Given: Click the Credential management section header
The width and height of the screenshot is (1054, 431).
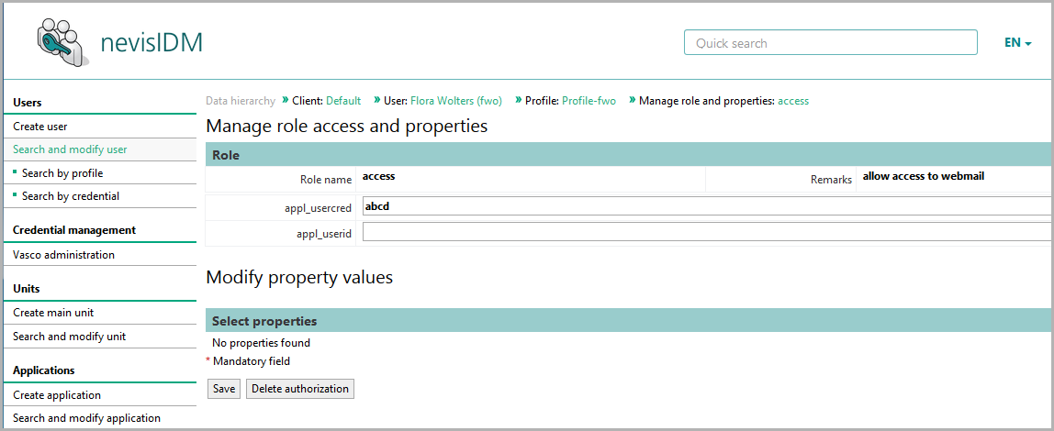Looking at the screenshot, I should tap(74, 230).
